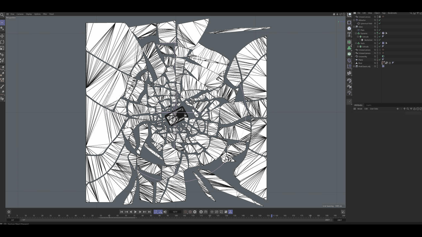The width and height of the screenshot is (422, 237).
Task: Switch to the Layers tab
Action: click(369, 105)
